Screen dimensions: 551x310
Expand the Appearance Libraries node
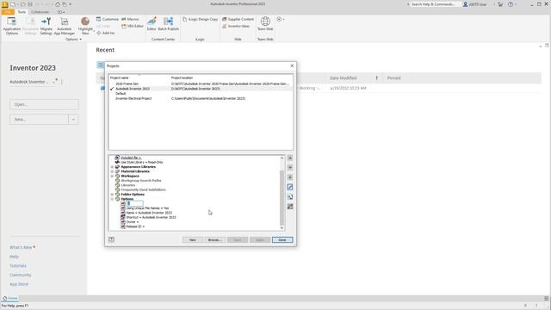pyautogui.click(x=112, y=167)
